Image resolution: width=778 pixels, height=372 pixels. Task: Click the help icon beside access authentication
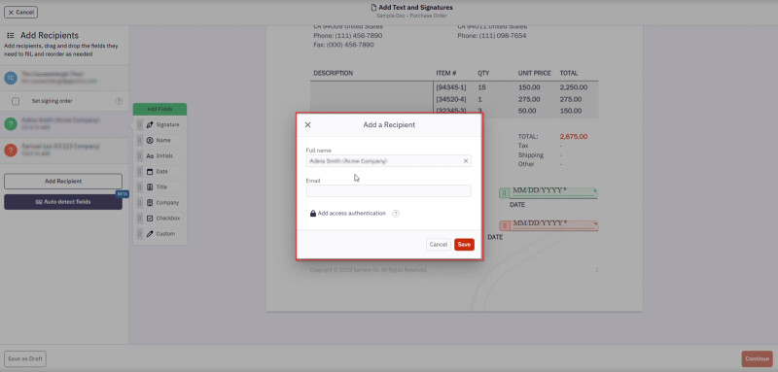point(396,214)
